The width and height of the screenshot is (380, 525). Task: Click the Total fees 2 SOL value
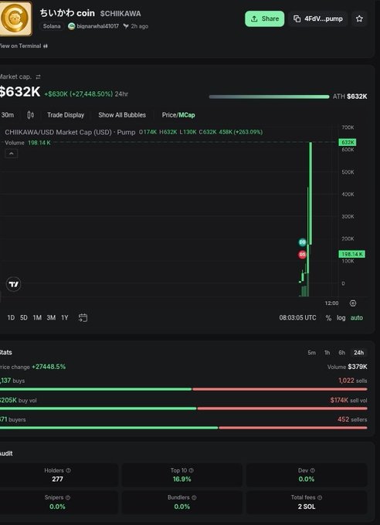coord(307,506)
